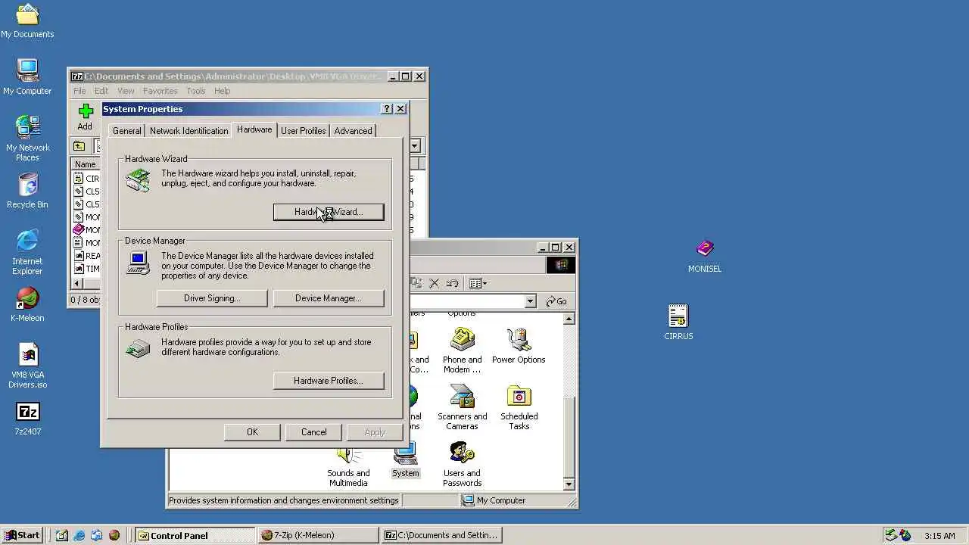Click the Add button in 7-Zip toolbar
This screenshot has width=969, height=545.
point(85,117)
